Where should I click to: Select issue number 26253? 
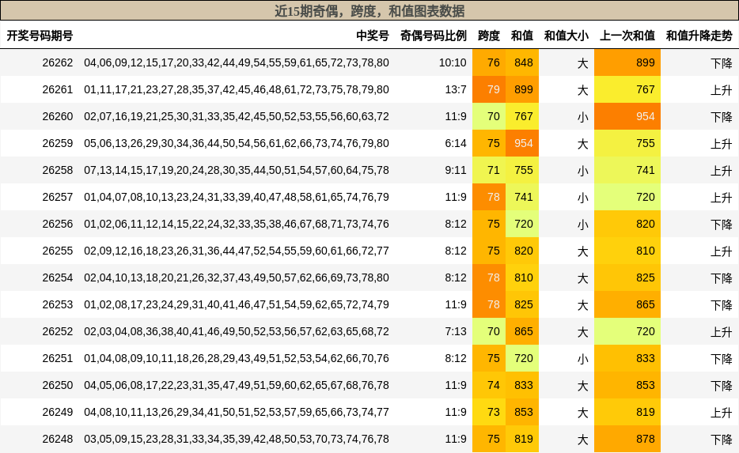pos(58,304)
